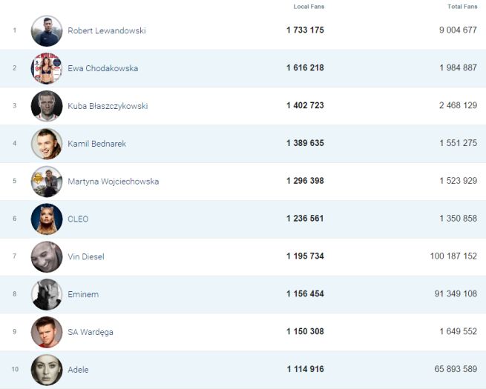Go to Kuba Błaszczykowski's page link
Image resolution: width=486 pixels, height=389 pixels.
pyautogui.click(x=108, y=106)
